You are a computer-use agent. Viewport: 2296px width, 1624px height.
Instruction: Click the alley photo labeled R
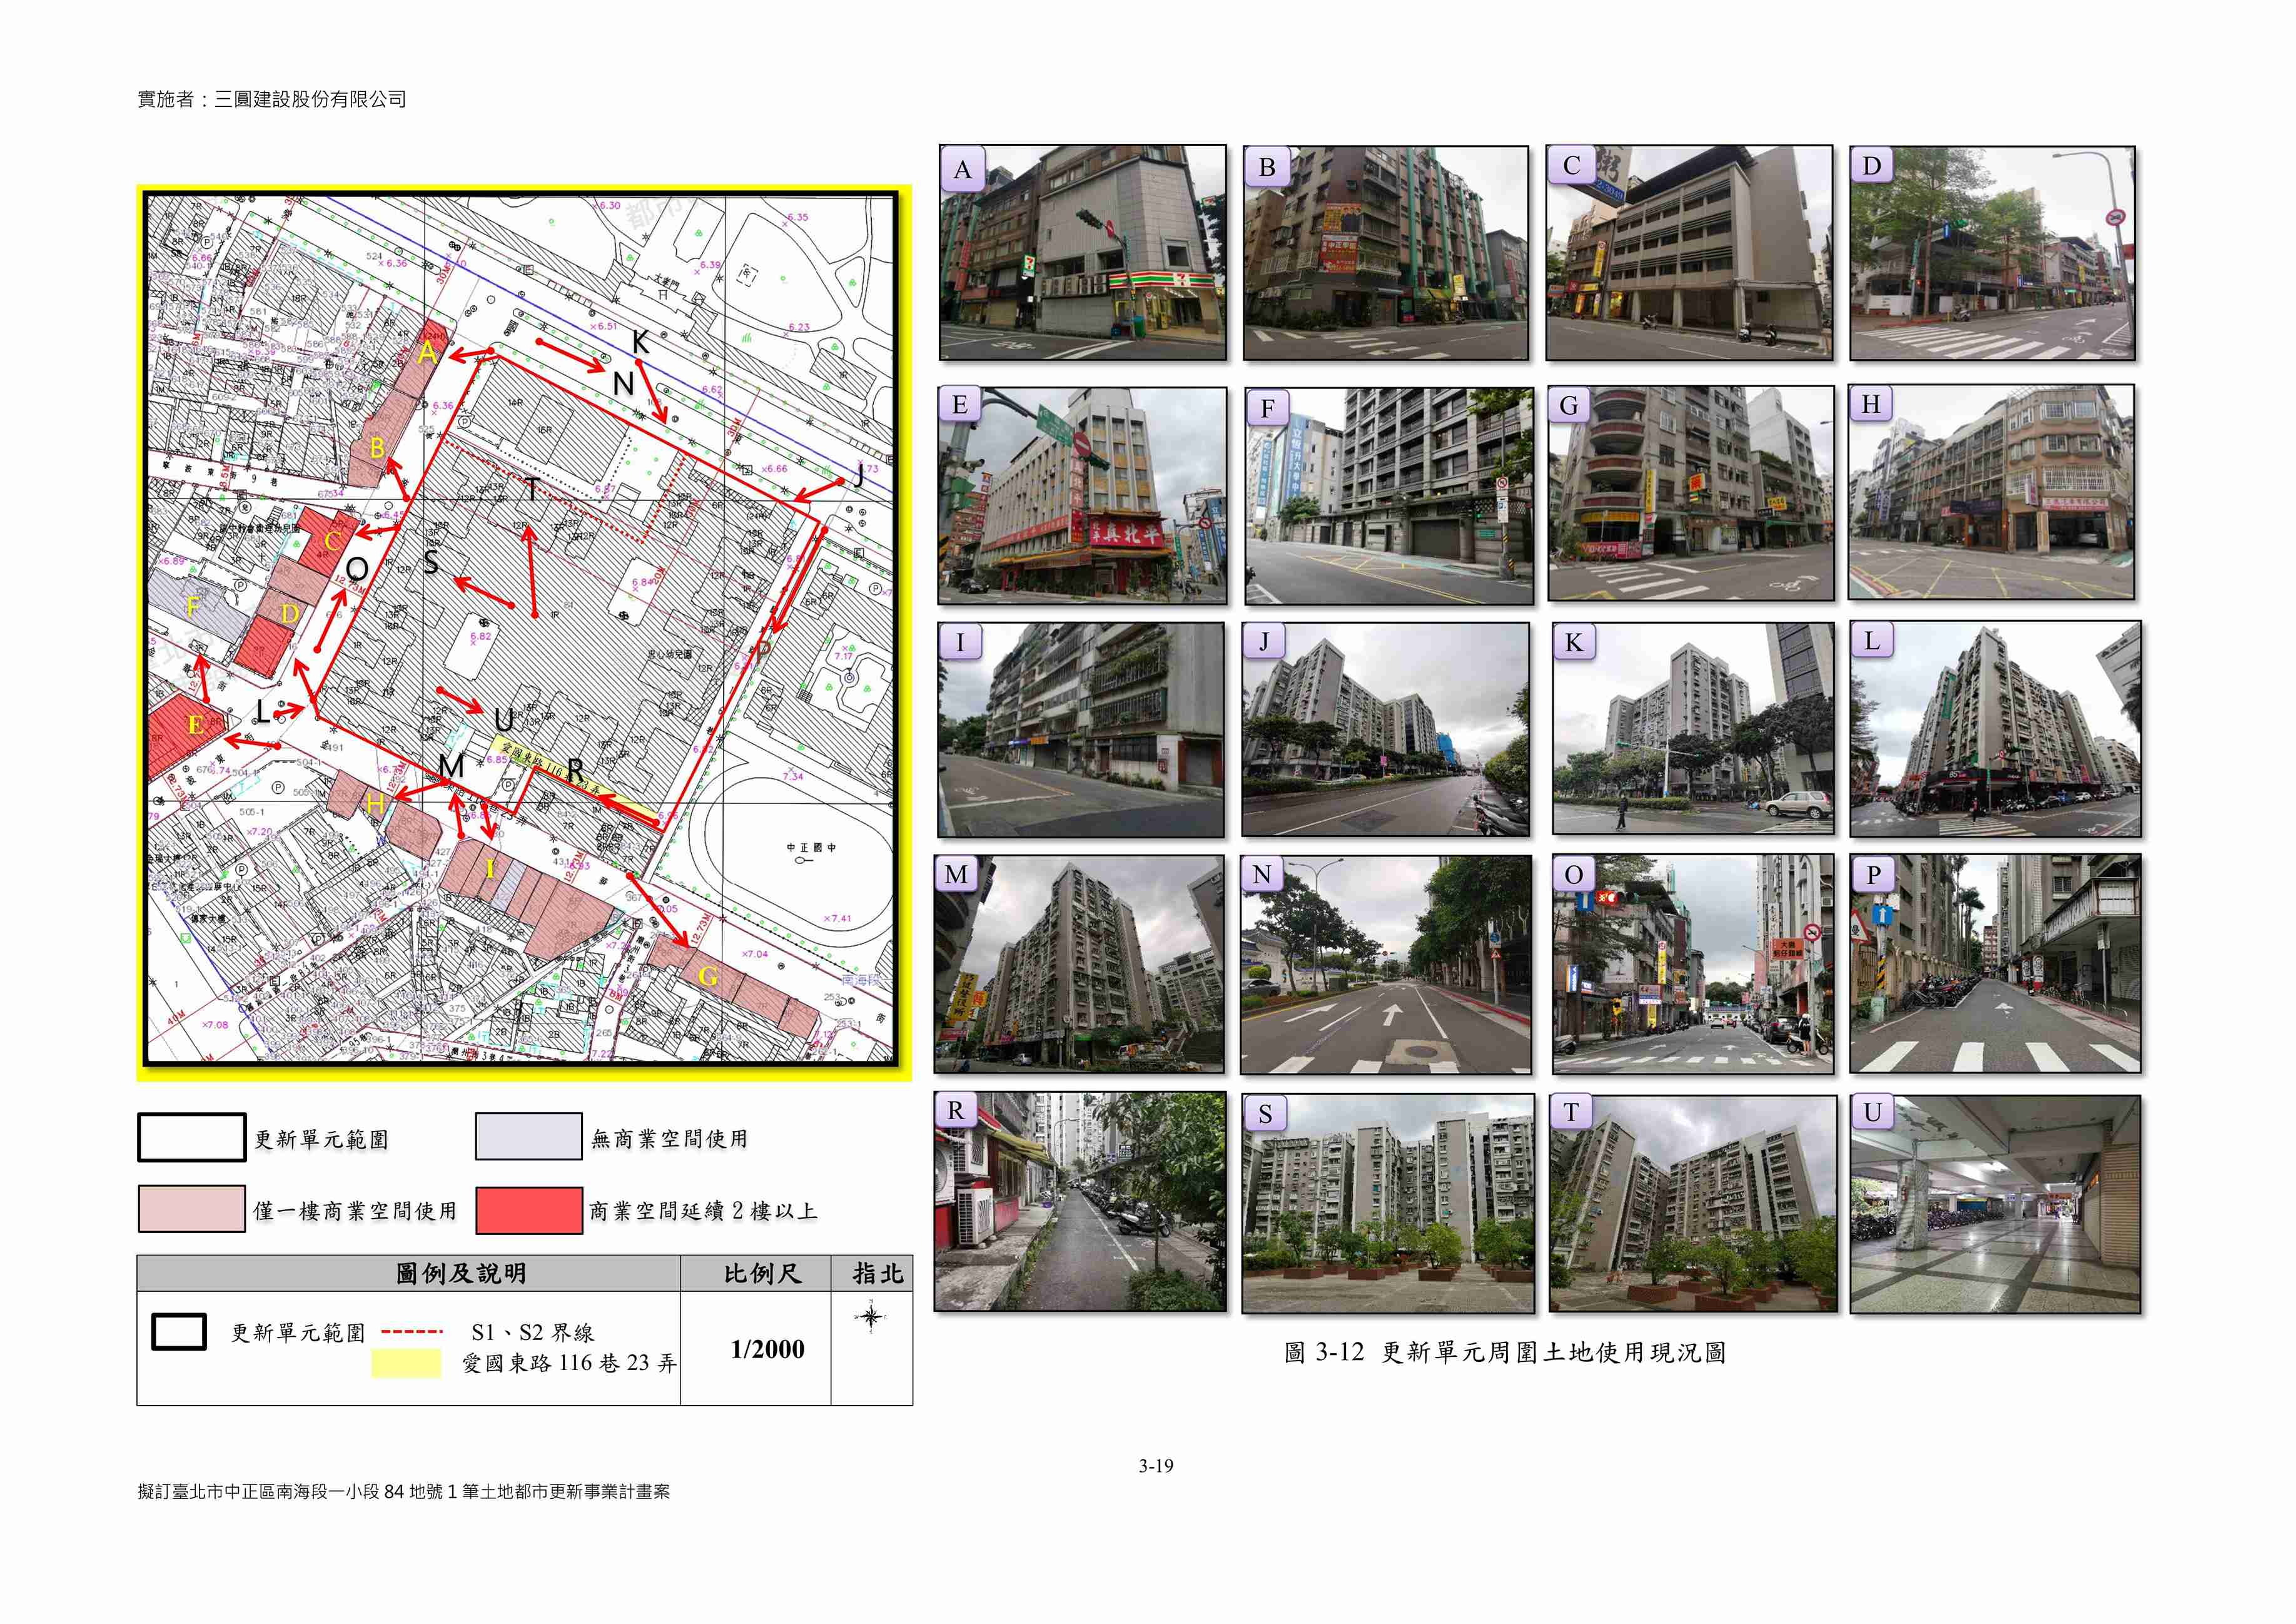pyautogui.click(x=1080, y=1201)
